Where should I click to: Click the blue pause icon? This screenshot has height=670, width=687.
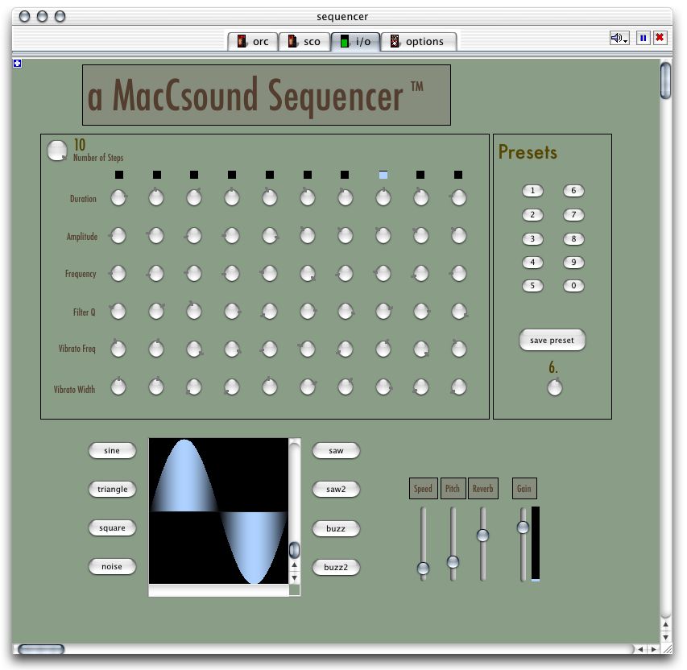[x=643, y=38]
